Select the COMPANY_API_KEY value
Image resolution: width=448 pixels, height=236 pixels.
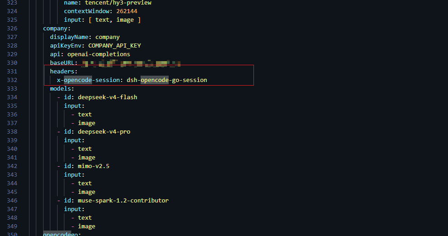114,46
